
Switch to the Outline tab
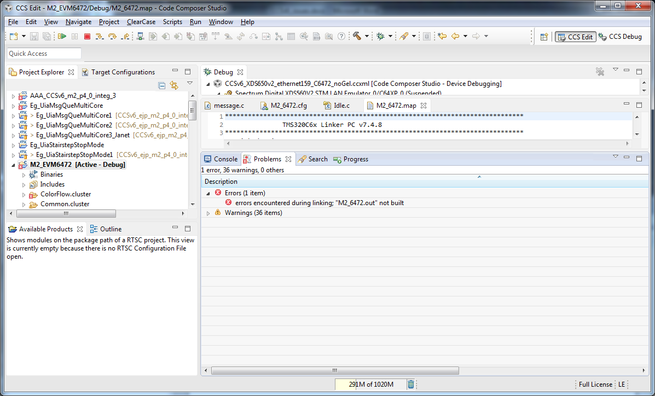[x=106, y=229]
